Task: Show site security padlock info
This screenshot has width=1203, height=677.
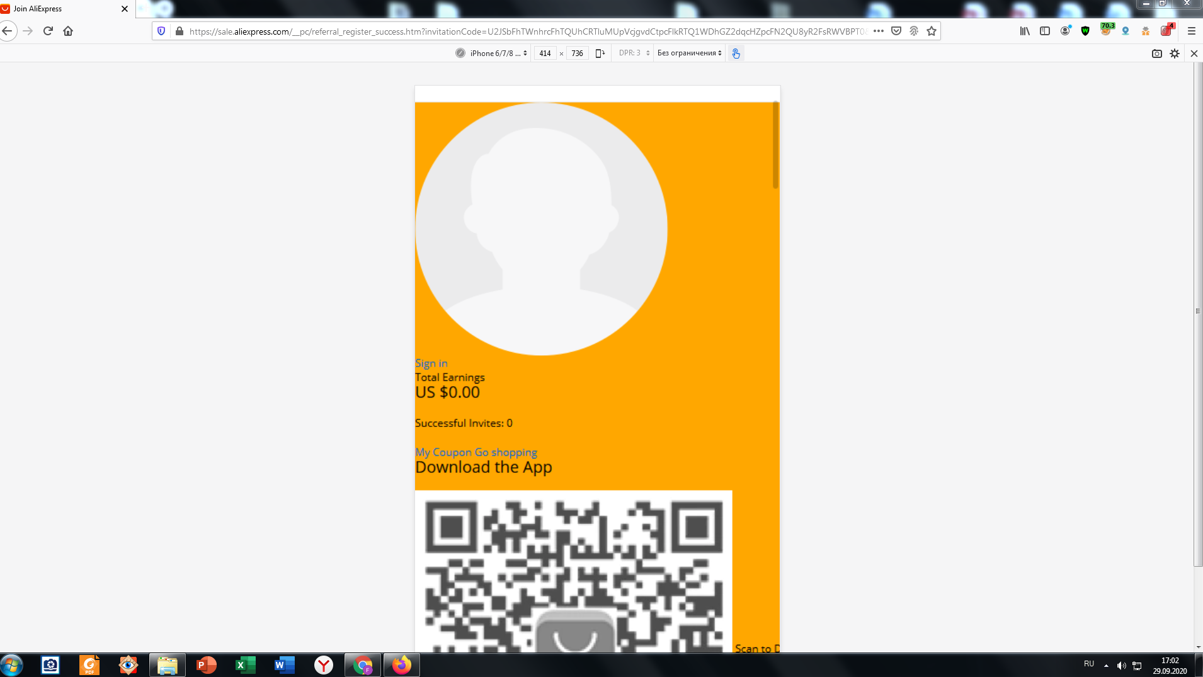Action: [180, 31]
